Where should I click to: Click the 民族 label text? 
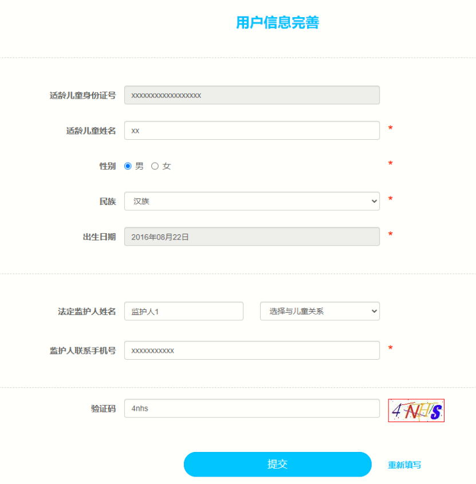107,202
